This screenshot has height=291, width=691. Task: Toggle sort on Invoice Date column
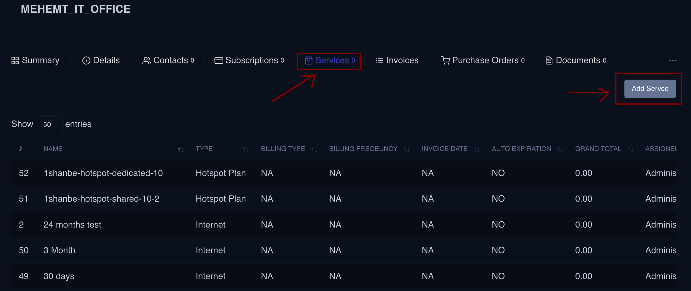[x=477, y=149]
